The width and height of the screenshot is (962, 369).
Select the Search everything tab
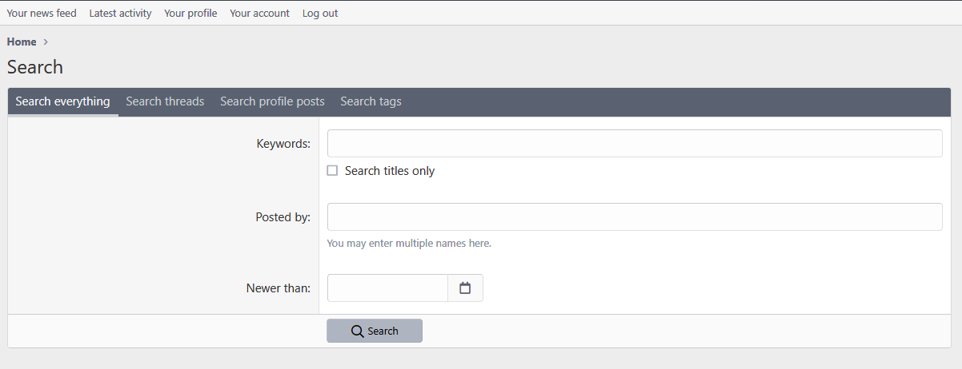62,101
